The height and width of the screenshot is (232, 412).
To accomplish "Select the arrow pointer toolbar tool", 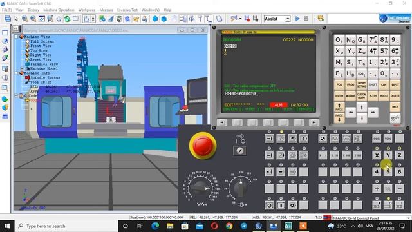I will point(16,19).
